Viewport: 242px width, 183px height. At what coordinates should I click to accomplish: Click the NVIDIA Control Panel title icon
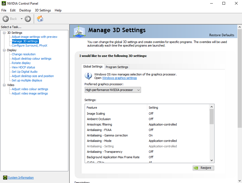(x=4, y=4)
